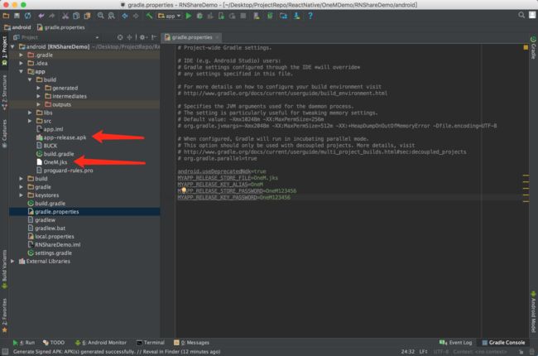The height and width of the screenshot is (356, 538).
Task: Click the Undo arrow icon
Action: [x=41, y=16]
